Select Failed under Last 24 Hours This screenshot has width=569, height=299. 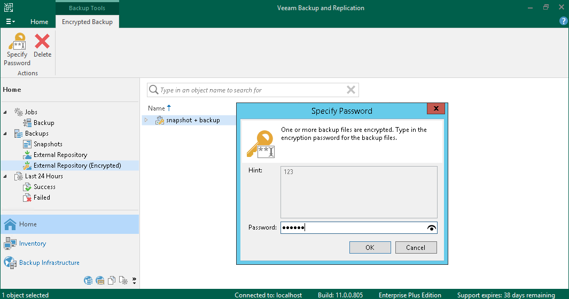42,198
